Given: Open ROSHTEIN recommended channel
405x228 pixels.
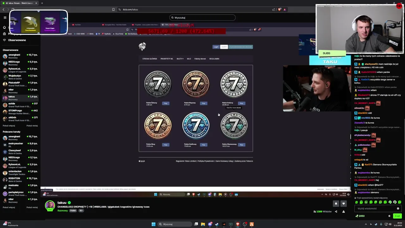Looking at the screenshot, I should pyautogui.click(x=20, y=180).
